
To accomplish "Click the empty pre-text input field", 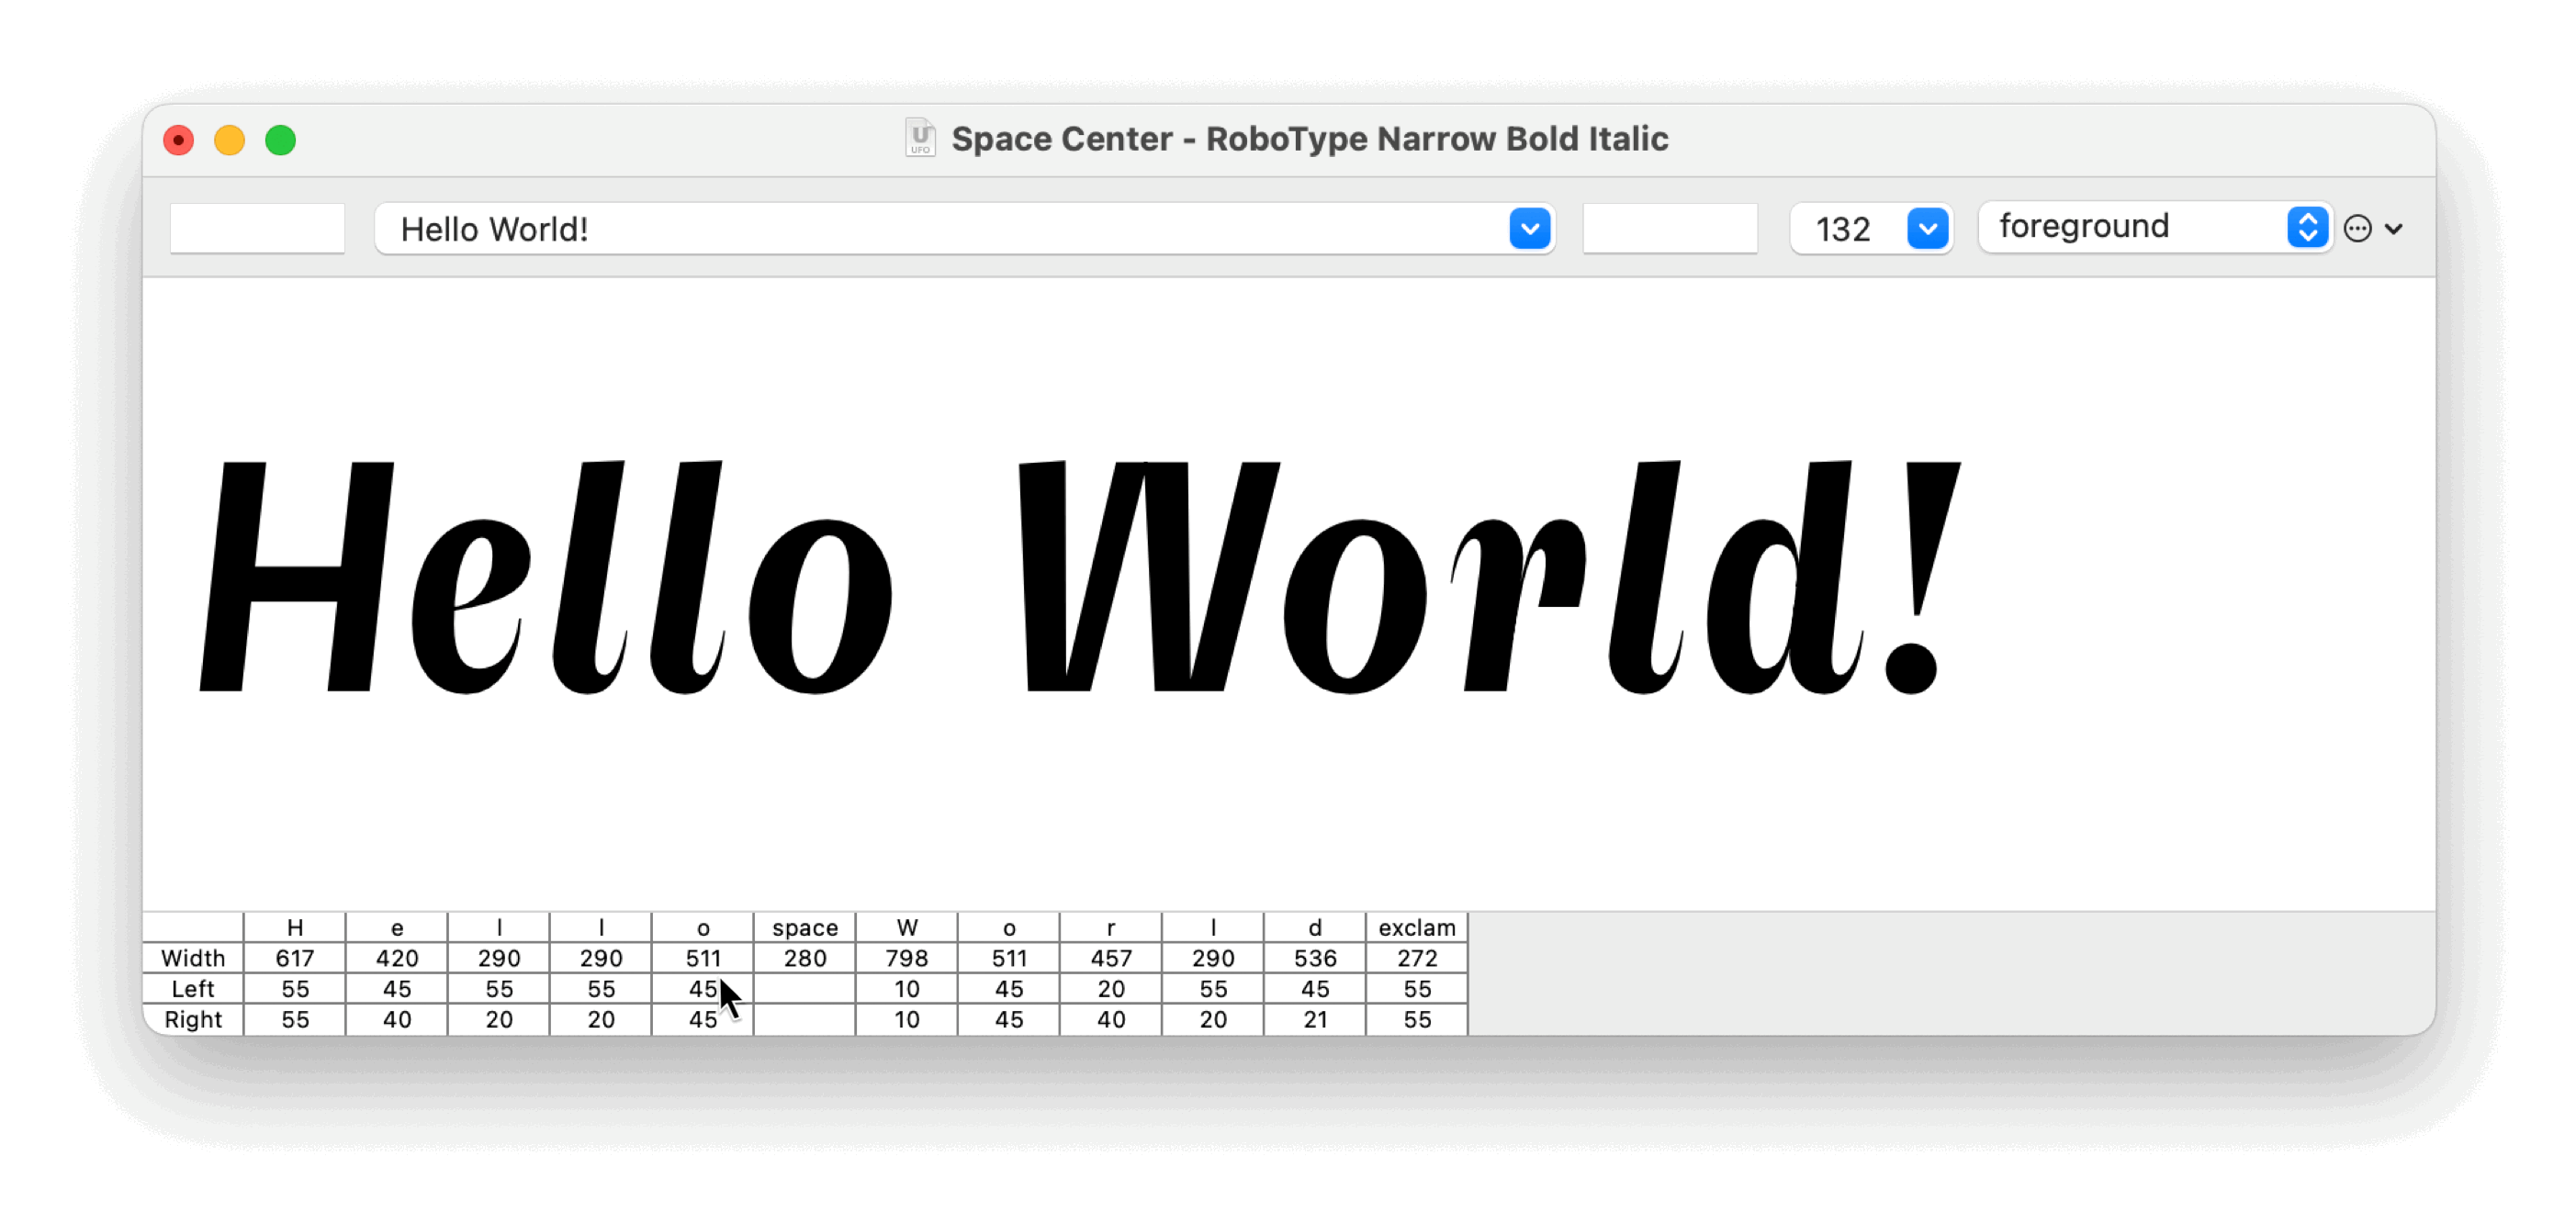I will click(257, 228).
